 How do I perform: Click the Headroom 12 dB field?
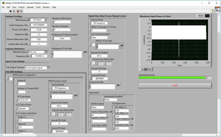(x=39, y=35)
